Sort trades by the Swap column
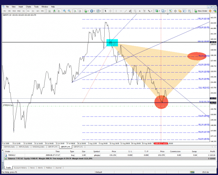The height and width of the screenshot is (175, 218). click(194, 152)
